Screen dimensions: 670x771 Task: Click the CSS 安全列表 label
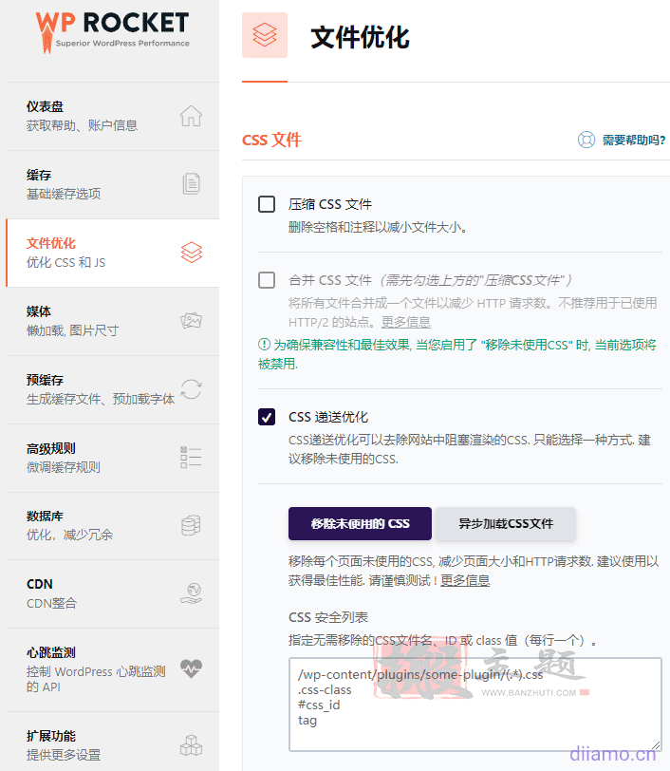point(327,617)
